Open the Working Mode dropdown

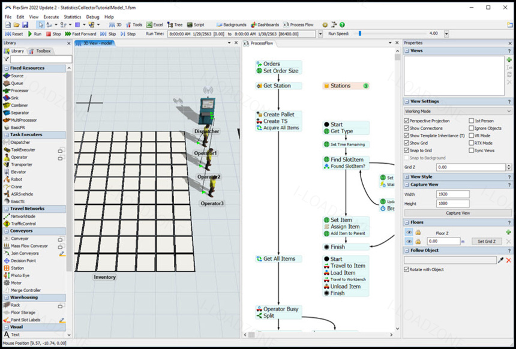tap(458, 111)
